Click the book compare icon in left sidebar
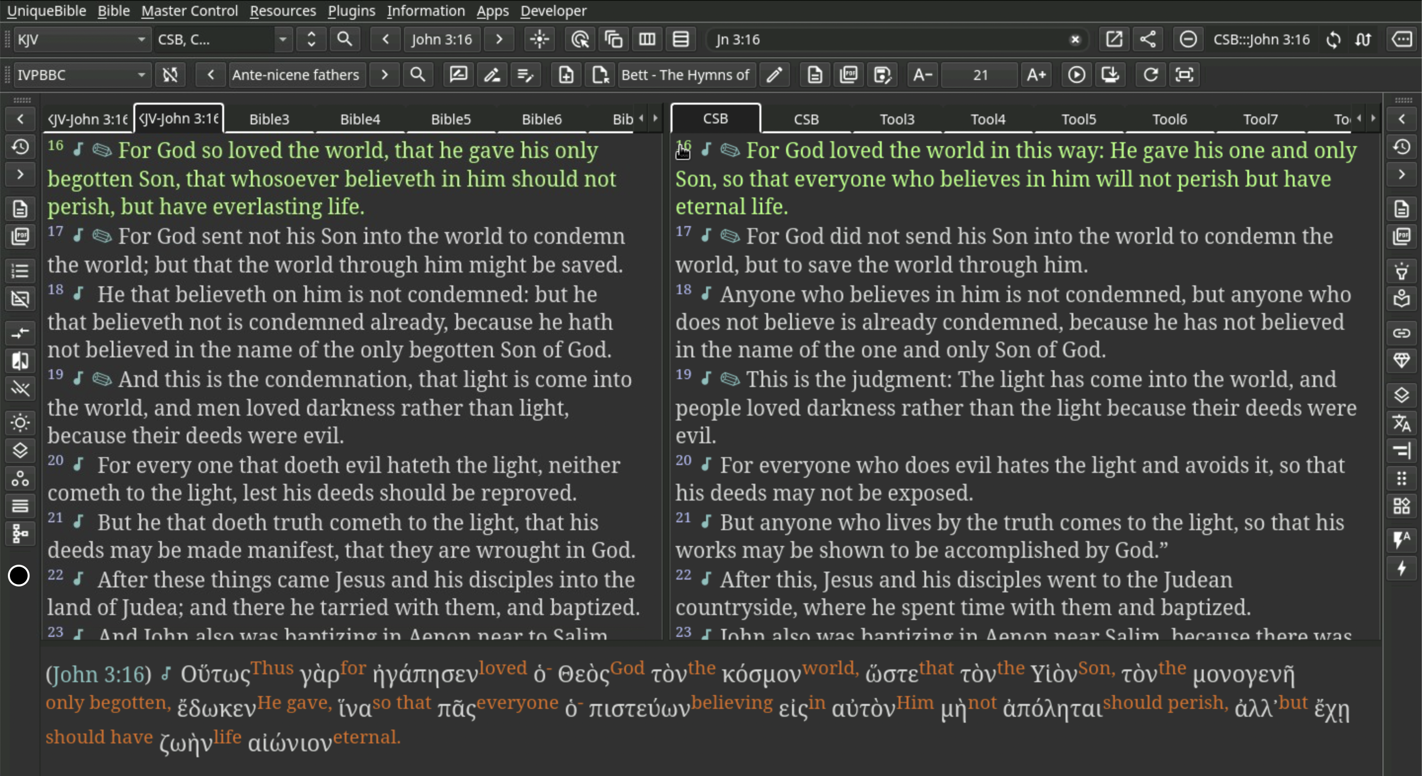This screenshot has height=776, width=1422. (20, 361)
